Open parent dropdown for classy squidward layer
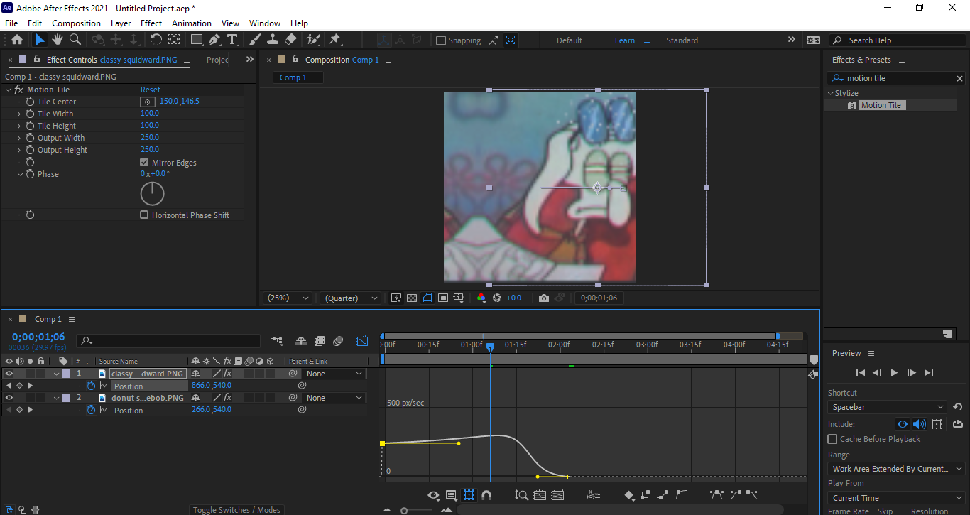 point(334,374)
